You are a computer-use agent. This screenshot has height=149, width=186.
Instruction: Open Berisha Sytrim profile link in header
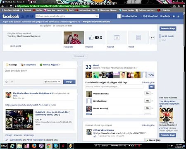coord(127,16)
